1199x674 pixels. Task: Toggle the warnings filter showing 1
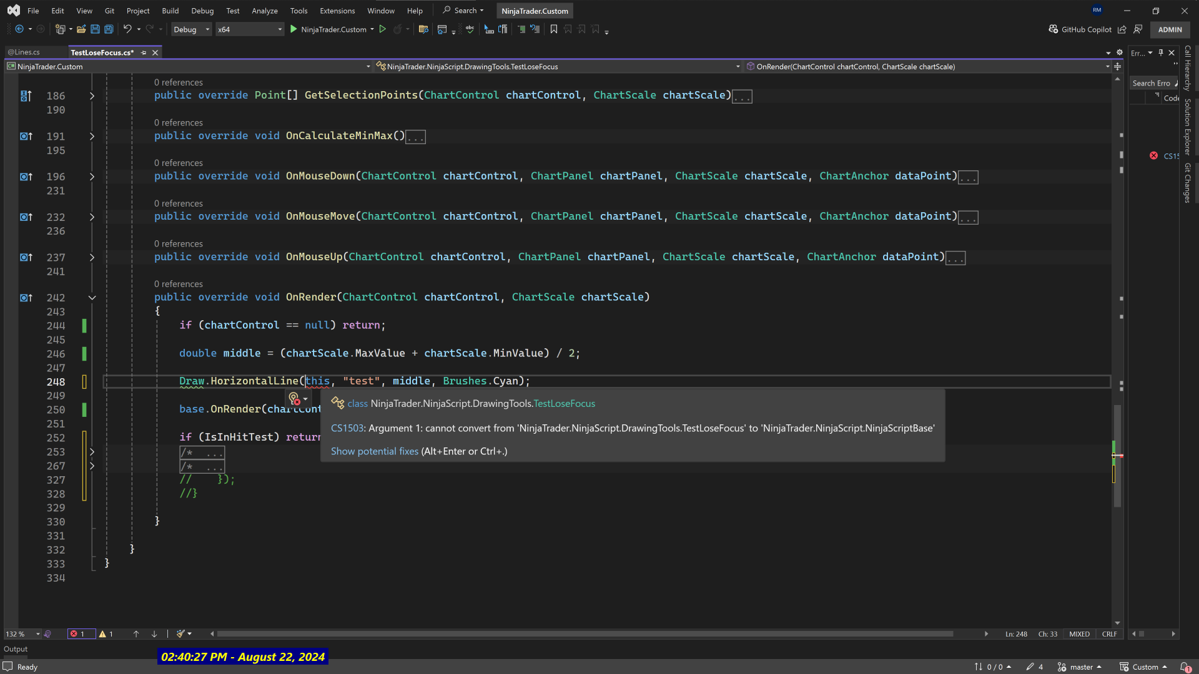106,634
